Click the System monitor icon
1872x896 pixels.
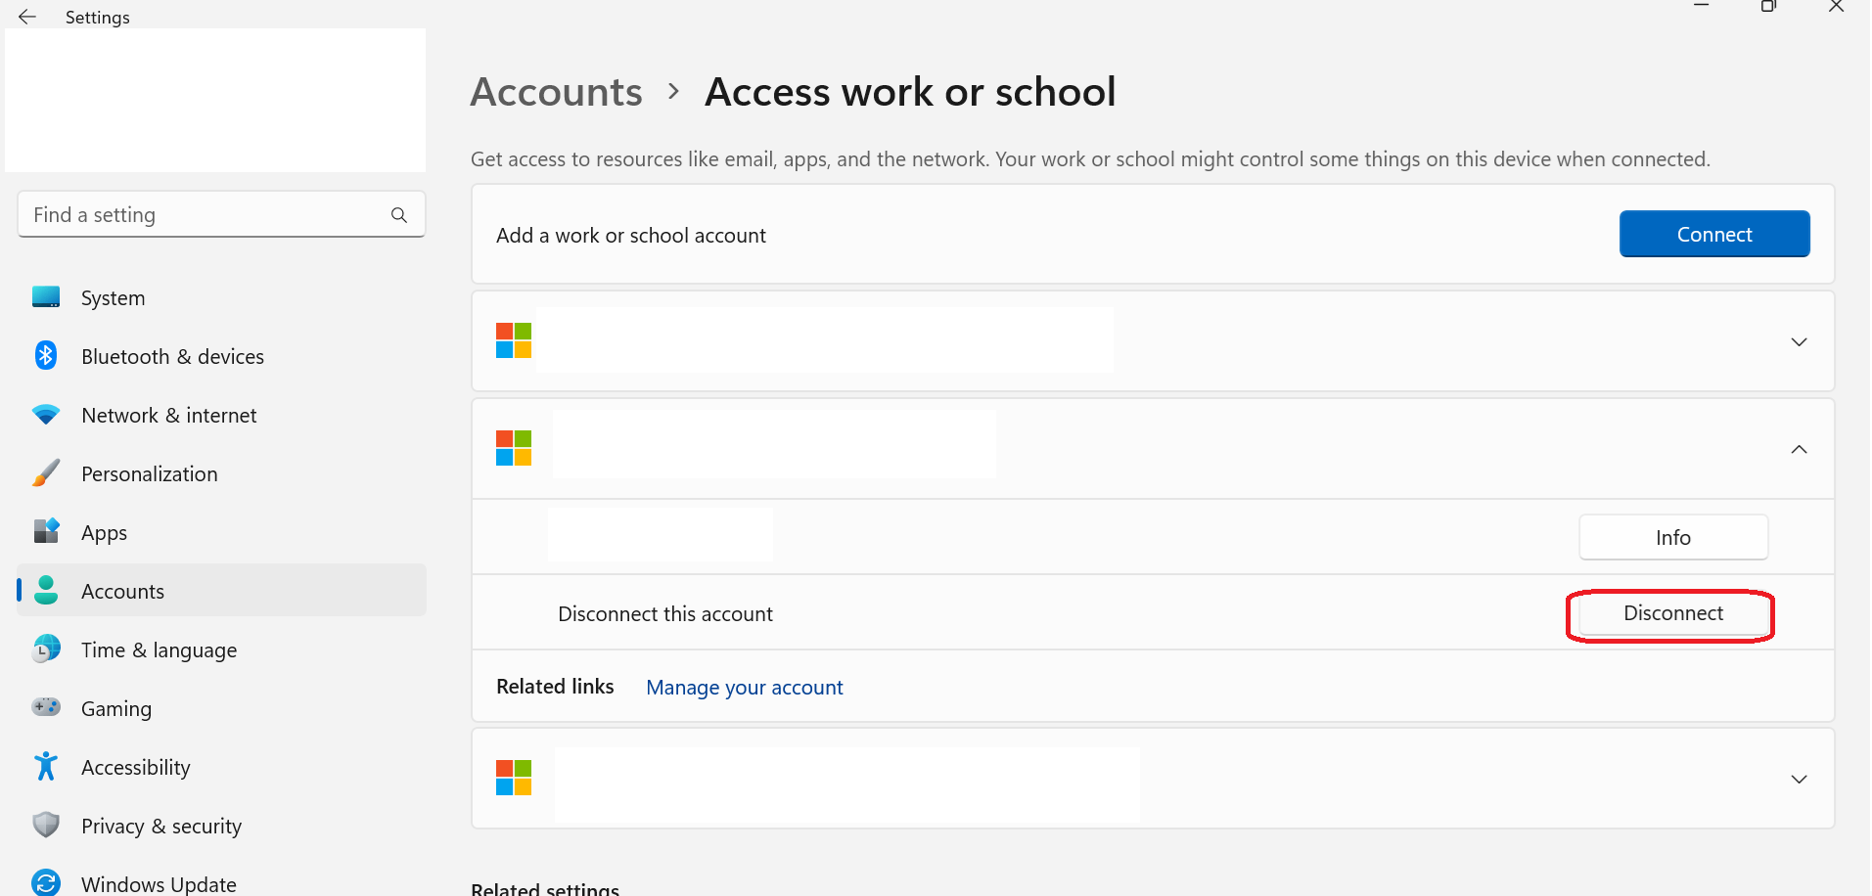[46, 297]
